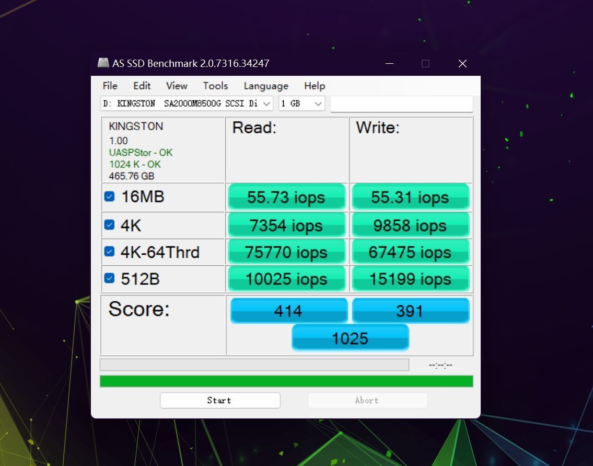Close the AS SSD Benchmark window

coord(462,63)
